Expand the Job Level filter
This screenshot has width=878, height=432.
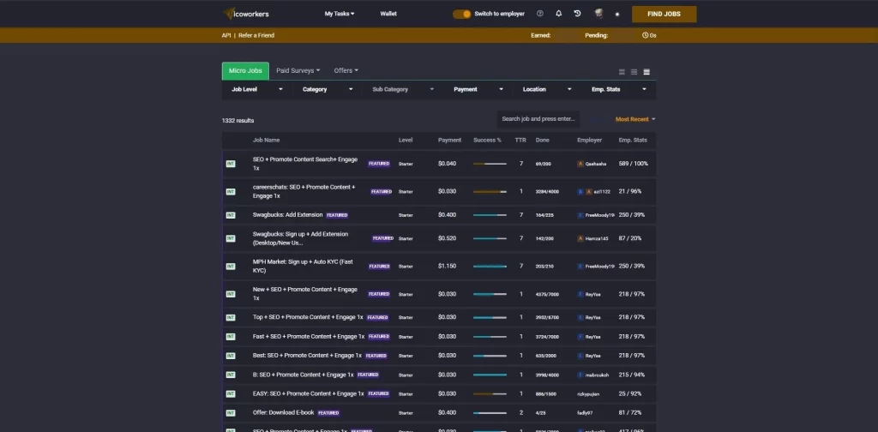pyautogui.click(x=257, y=89)
